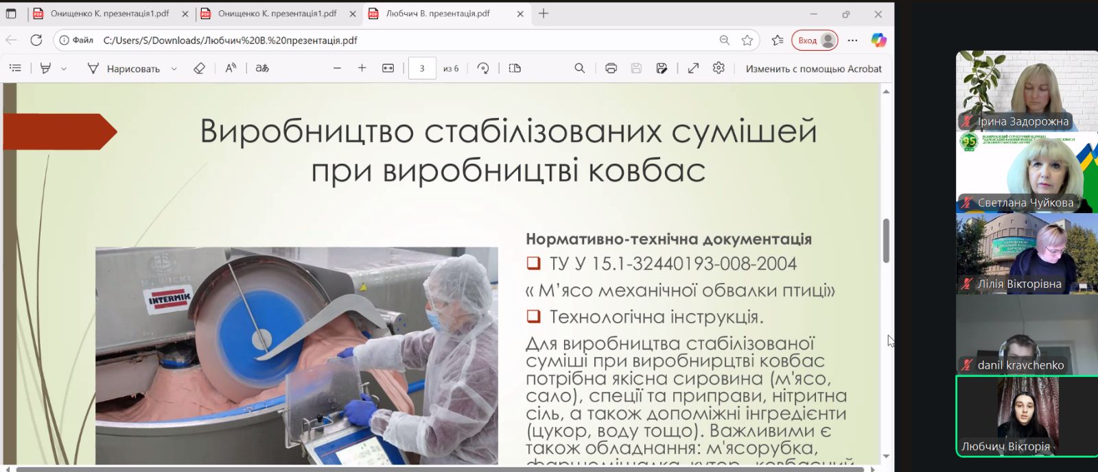The image size is (1098, 472).
Task: Select the Eraser tool in toolbar
Action: [199, 68]
